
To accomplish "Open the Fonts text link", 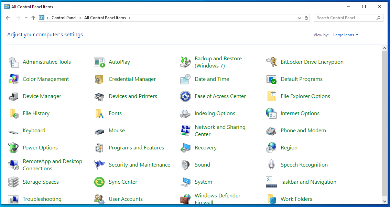I will pos(115,113).
